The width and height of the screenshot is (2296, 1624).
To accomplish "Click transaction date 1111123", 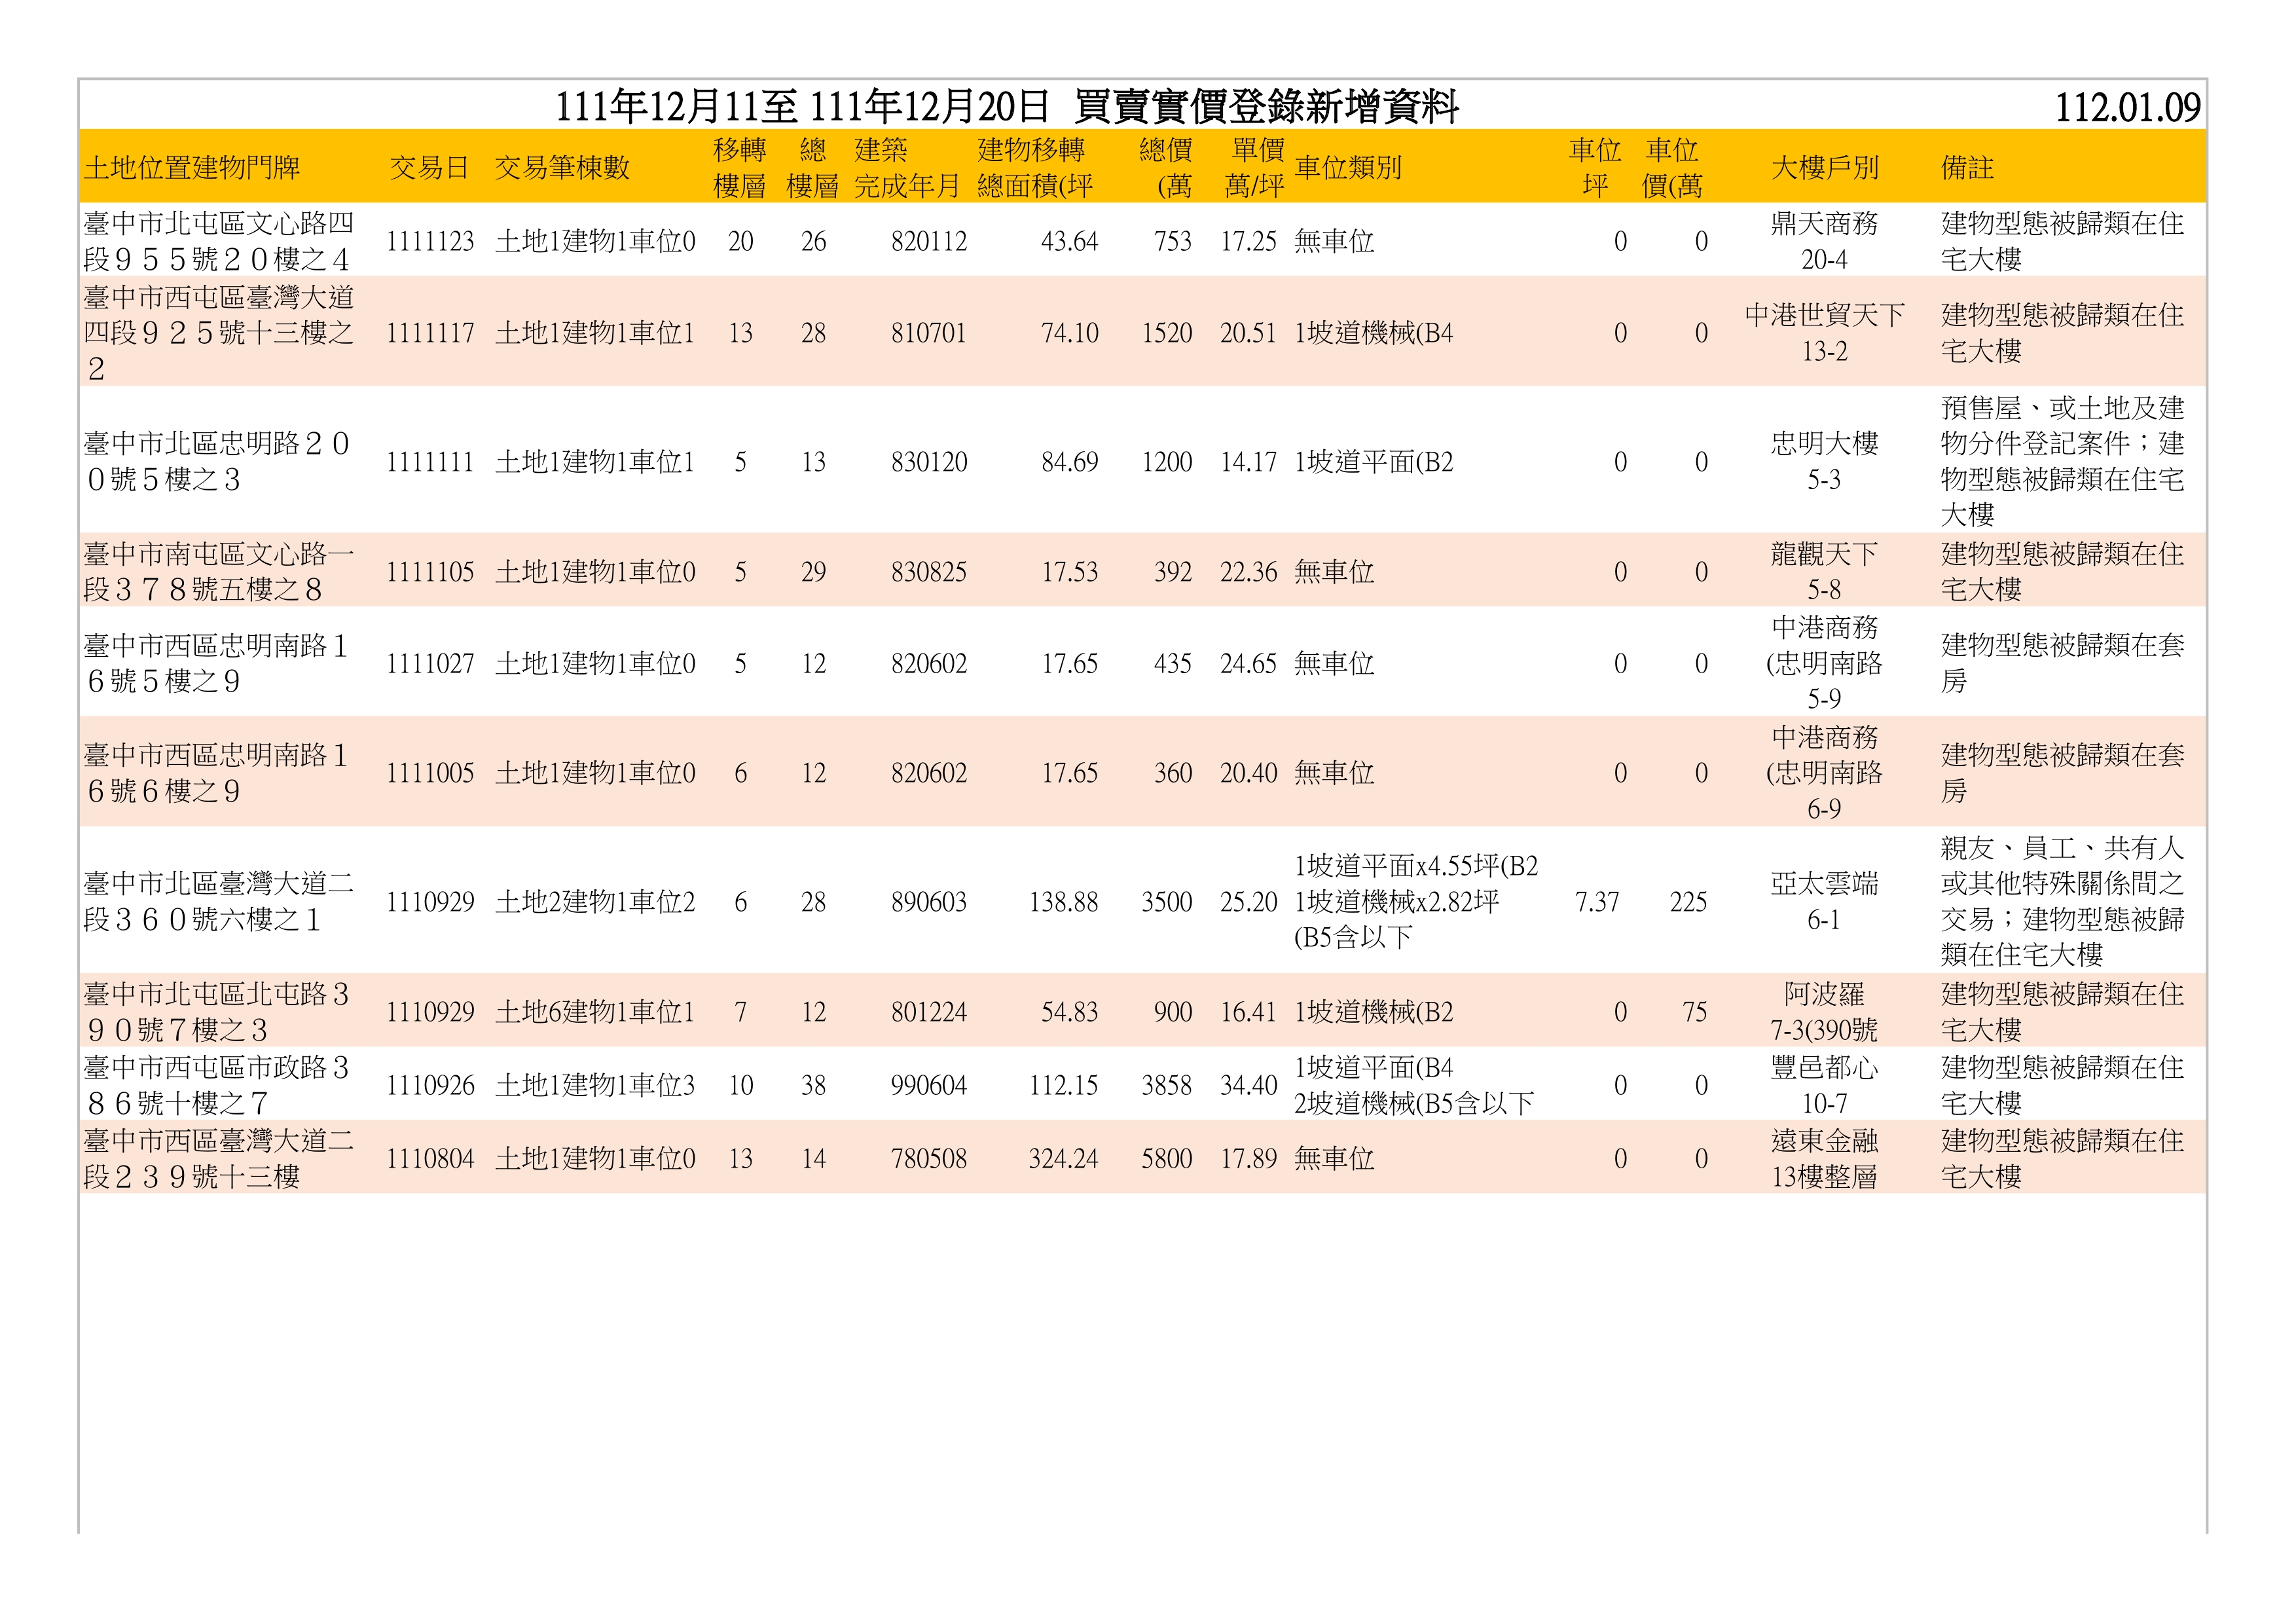I will click(x=430, y=241).
